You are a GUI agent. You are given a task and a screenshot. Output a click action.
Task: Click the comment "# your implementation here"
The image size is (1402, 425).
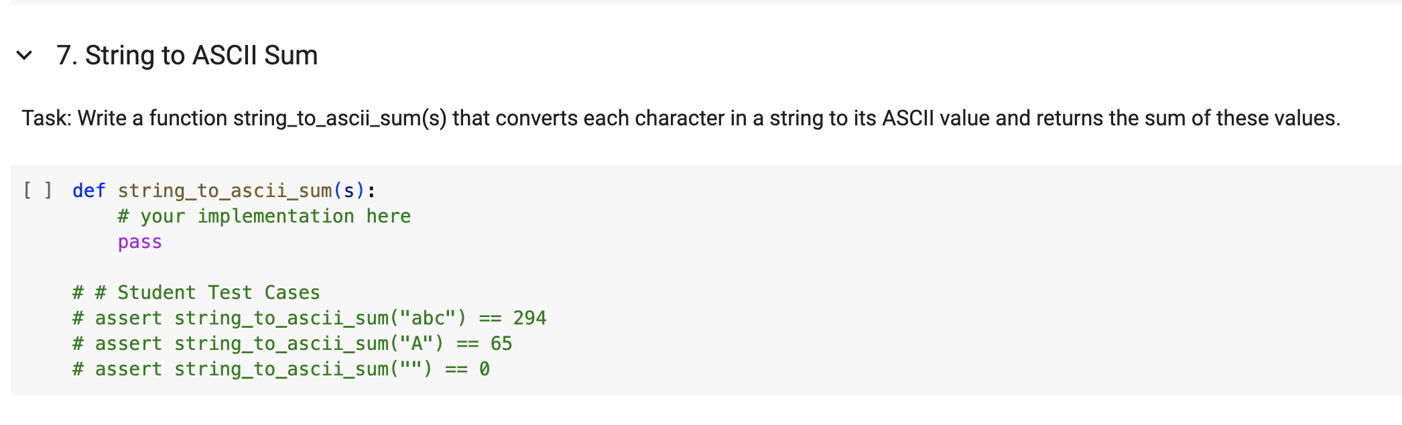264,215
